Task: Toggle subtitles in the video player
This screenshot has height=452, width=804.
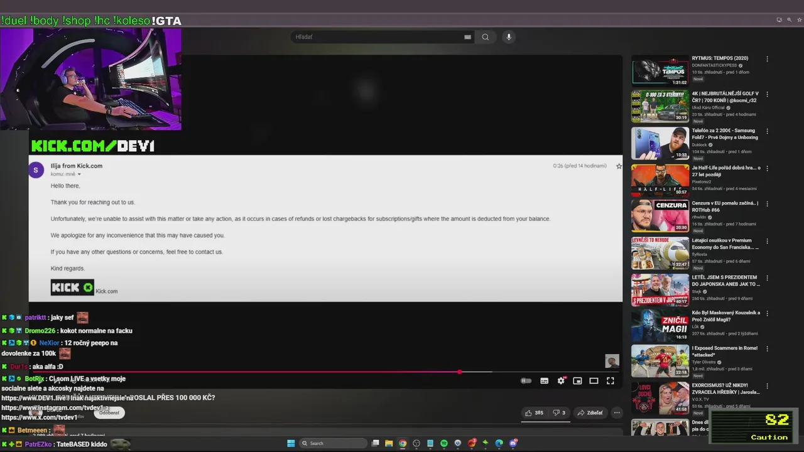Action: tap(545, 381)
